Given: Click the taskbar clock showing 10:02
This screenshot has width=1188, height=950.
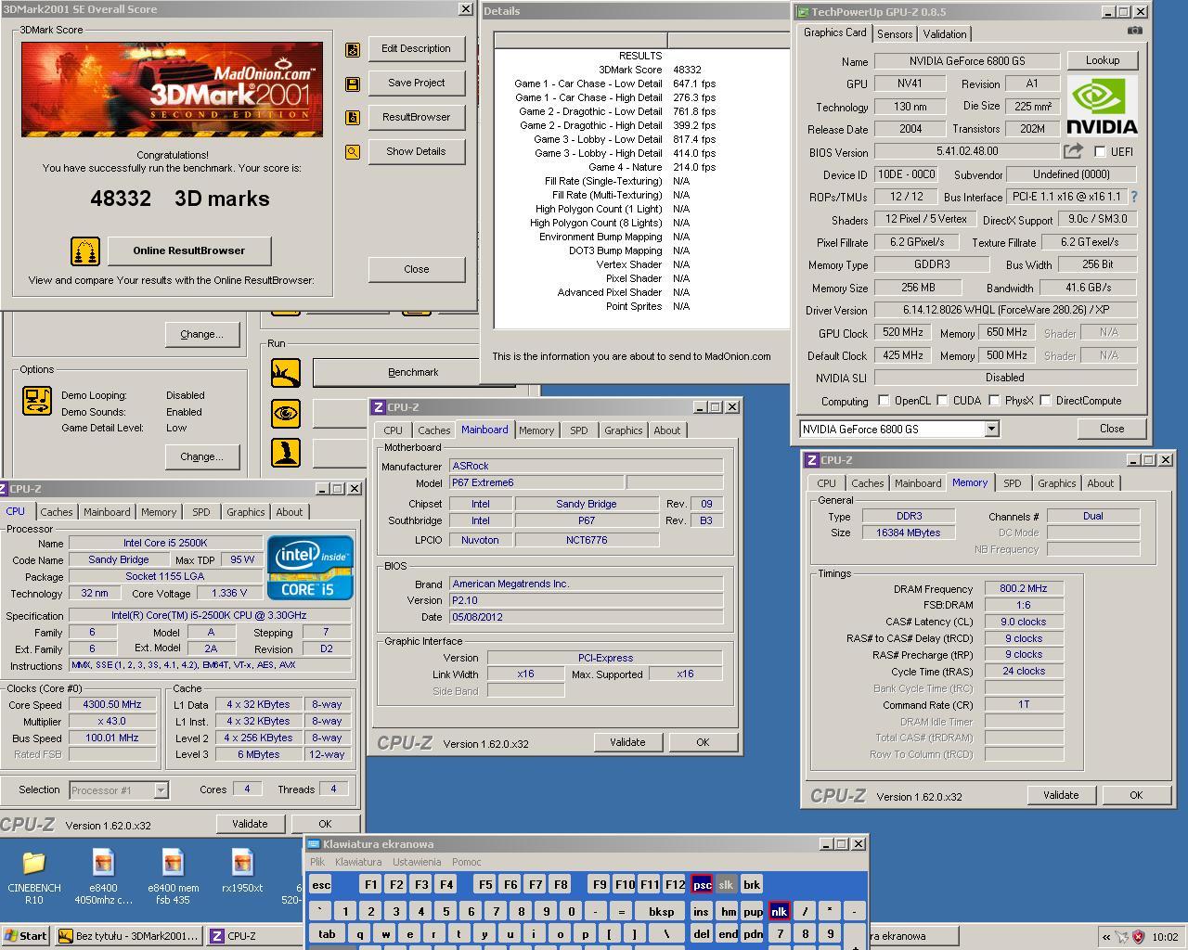Looking at the screenshot, I should click(x=1165, y=937).
